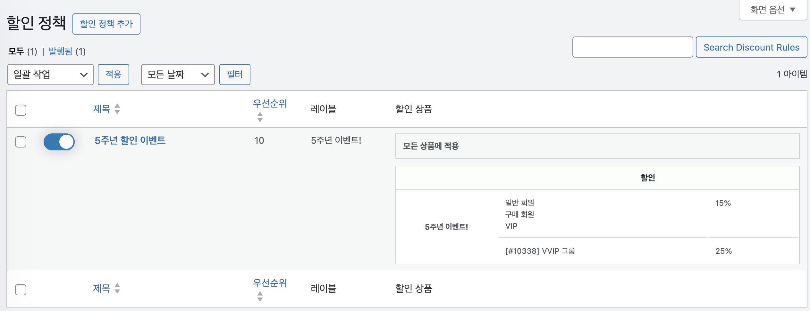Switch to the 발행됨 filter view

click(60, 52)
